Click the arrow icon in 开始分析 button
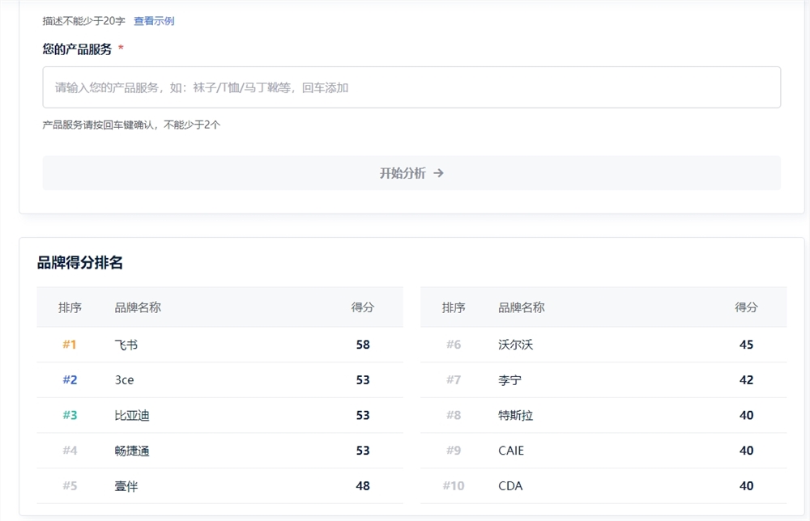The image size is (810, 521). click(x=437, y=172)
